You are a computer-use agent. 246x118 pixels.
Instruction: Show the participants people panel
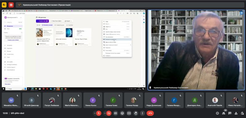coord(224,113)
